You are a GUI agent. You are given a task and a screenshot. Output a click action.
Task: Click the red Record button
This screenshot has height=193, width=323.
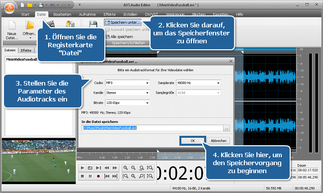pyautogui.click(x=98, y=176)
